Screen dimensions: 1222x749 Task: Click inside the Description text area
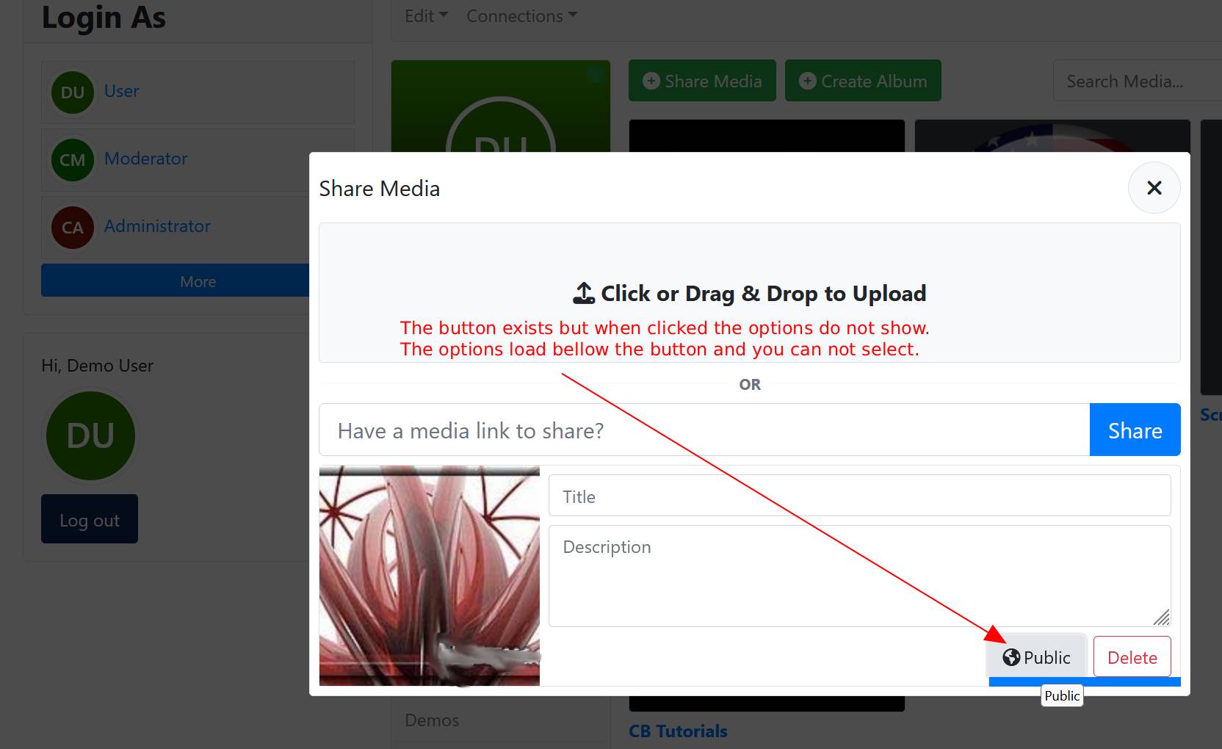pyautogui.click(x=859, y=576)
